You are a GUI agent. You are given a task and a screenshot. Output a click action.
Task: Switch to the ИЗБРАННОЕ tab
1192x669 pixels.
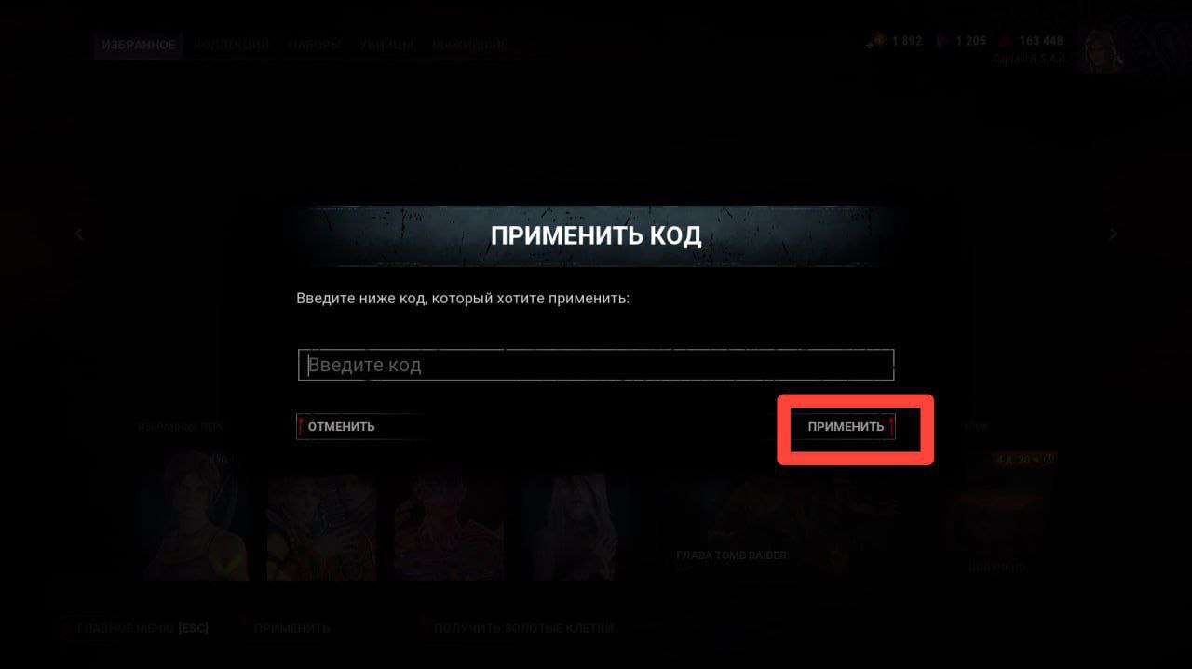point(139,44)
